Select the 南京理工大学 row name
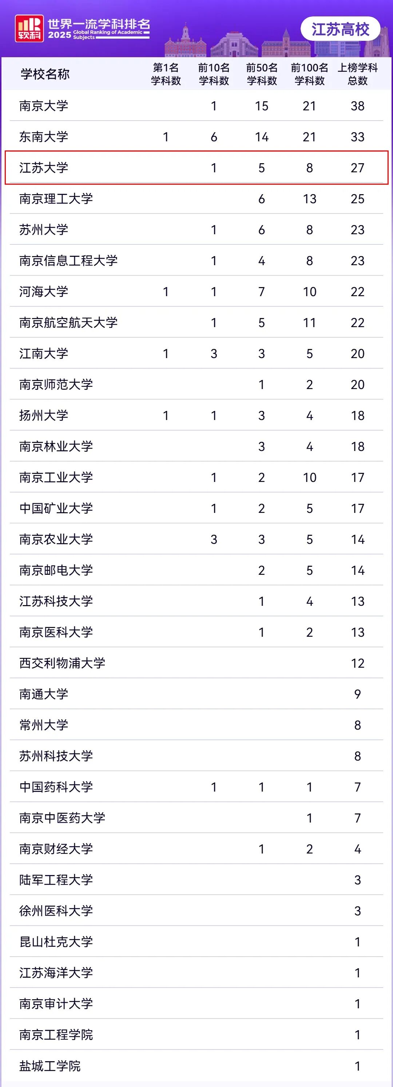 pos(56,198)
